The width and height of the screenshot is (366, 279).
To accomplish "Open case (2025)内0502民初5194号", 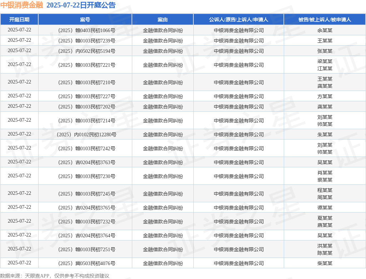I will [x=85, y=51].
